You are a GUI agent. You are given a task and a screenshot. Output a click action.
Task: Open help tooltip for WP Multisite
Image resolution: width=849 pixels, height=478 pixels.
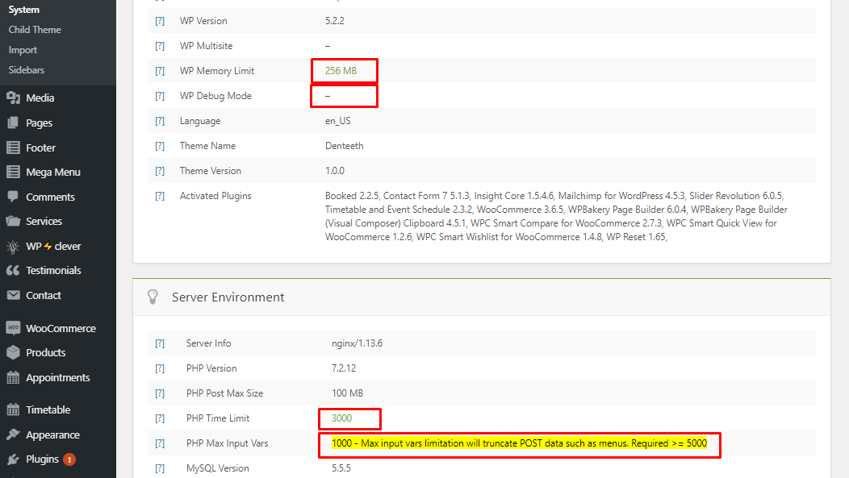click(160, 46)
